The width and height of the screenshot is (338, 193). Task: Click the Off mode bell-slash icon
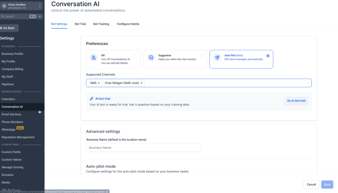click(94, 58)
